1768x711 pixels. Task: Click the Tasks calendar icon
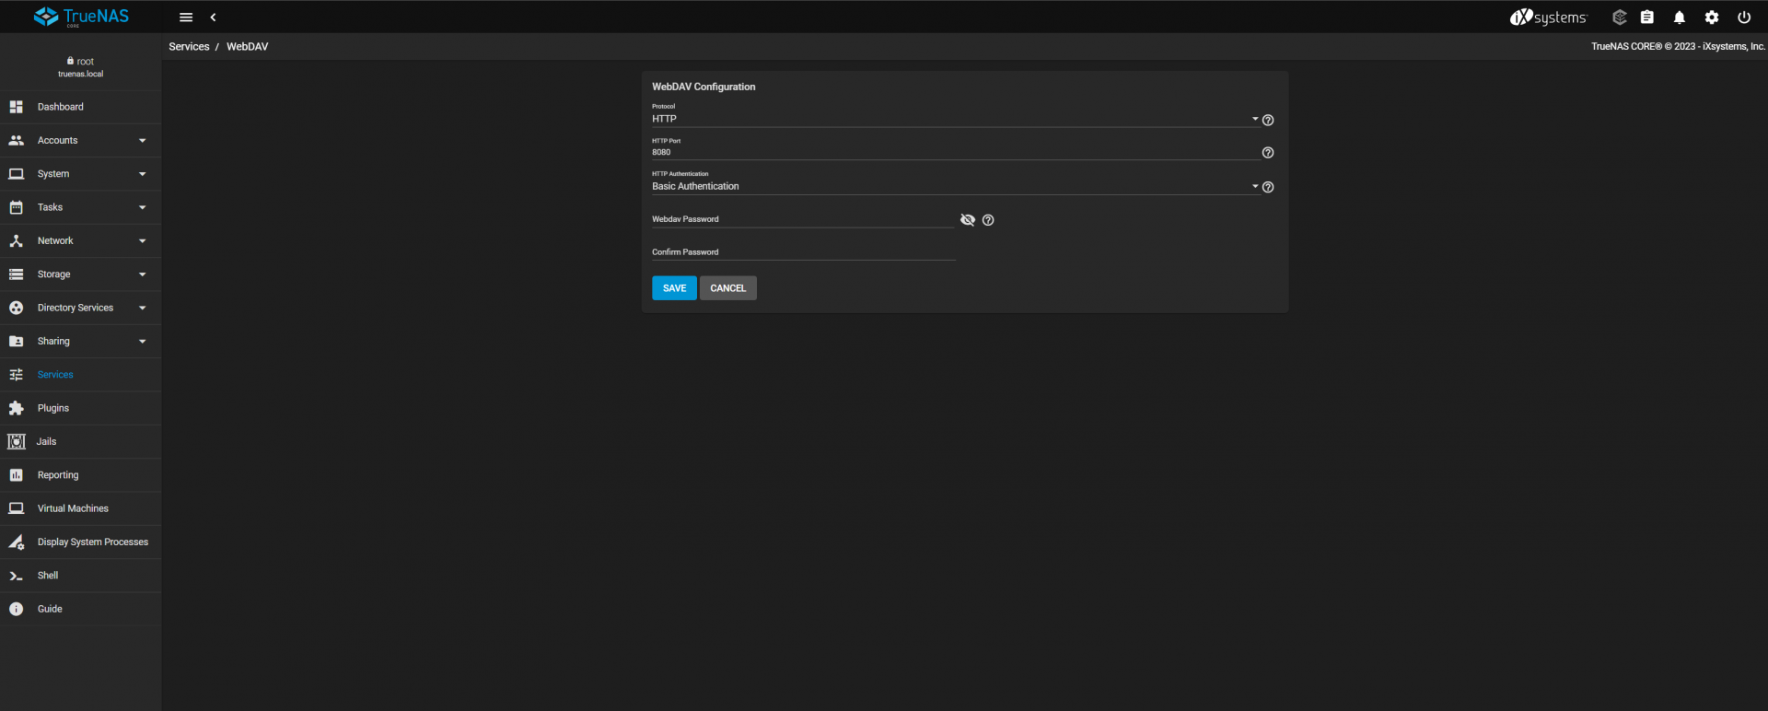(x=17, y=207)
